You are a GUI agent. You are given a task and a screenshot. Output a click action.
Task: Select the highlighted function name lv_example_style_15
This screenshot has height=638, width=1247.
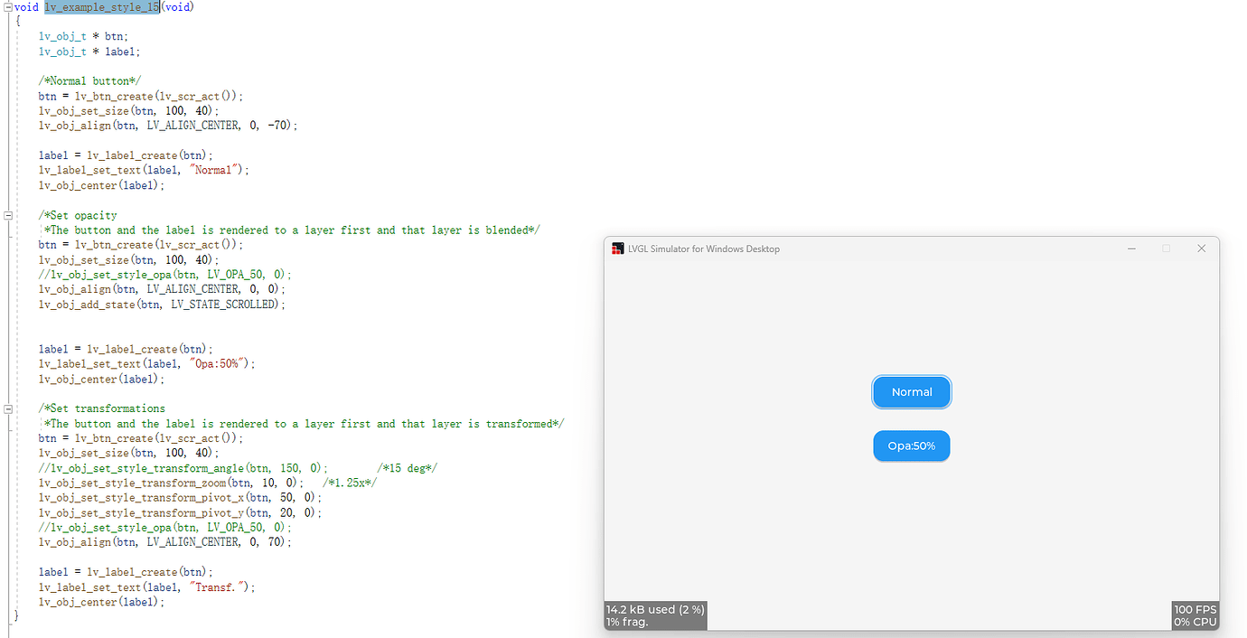[101, 6]
